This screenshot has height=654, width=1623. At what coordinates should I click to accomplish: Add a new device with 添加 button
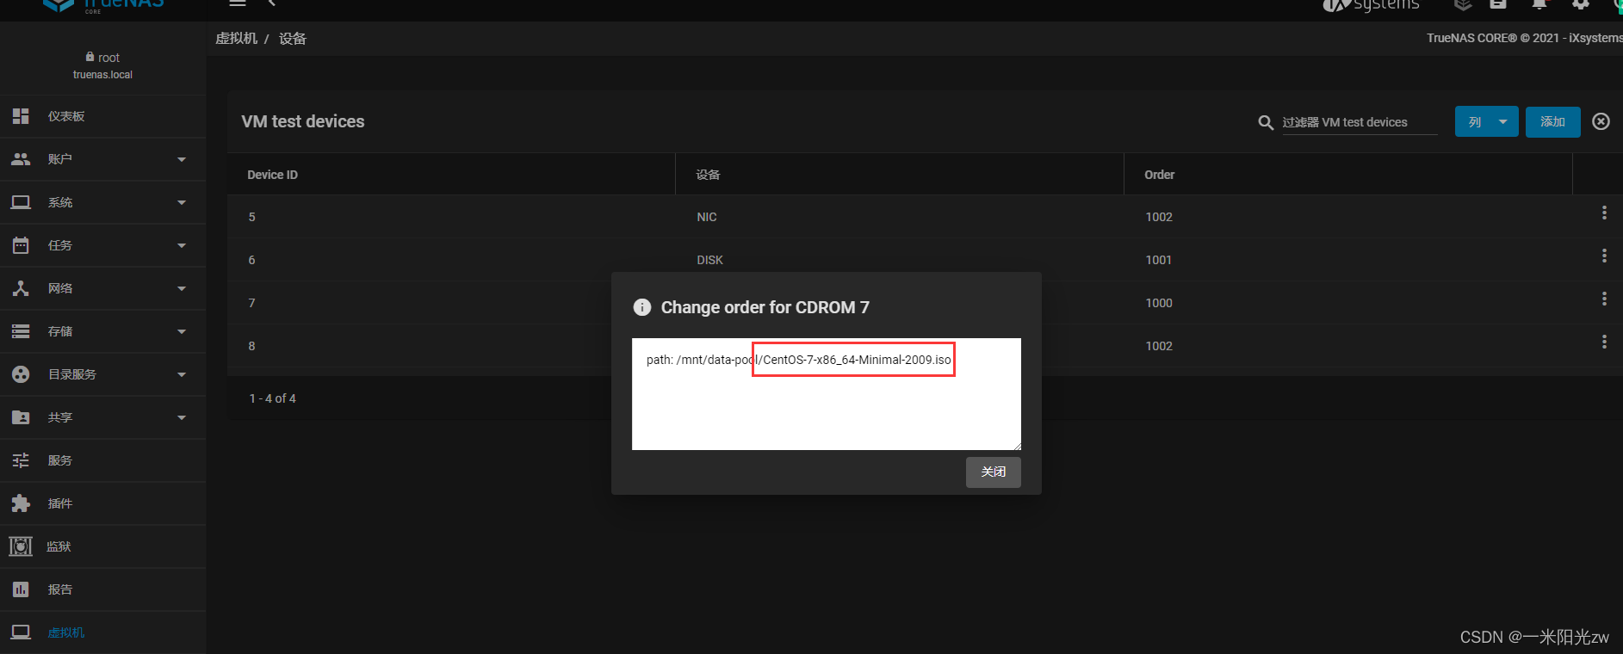point(1552,121)
